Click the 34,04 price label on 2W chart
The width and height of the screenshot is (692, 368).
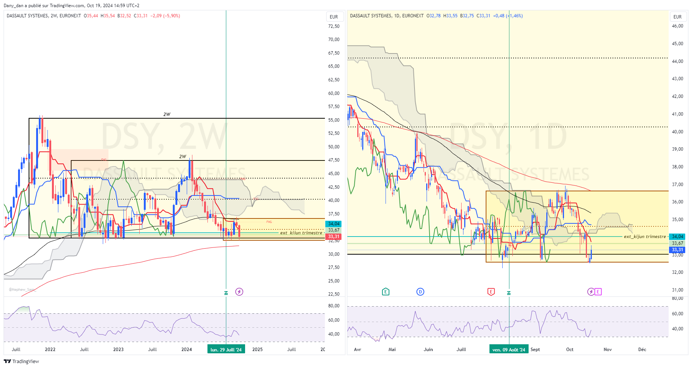334,224
